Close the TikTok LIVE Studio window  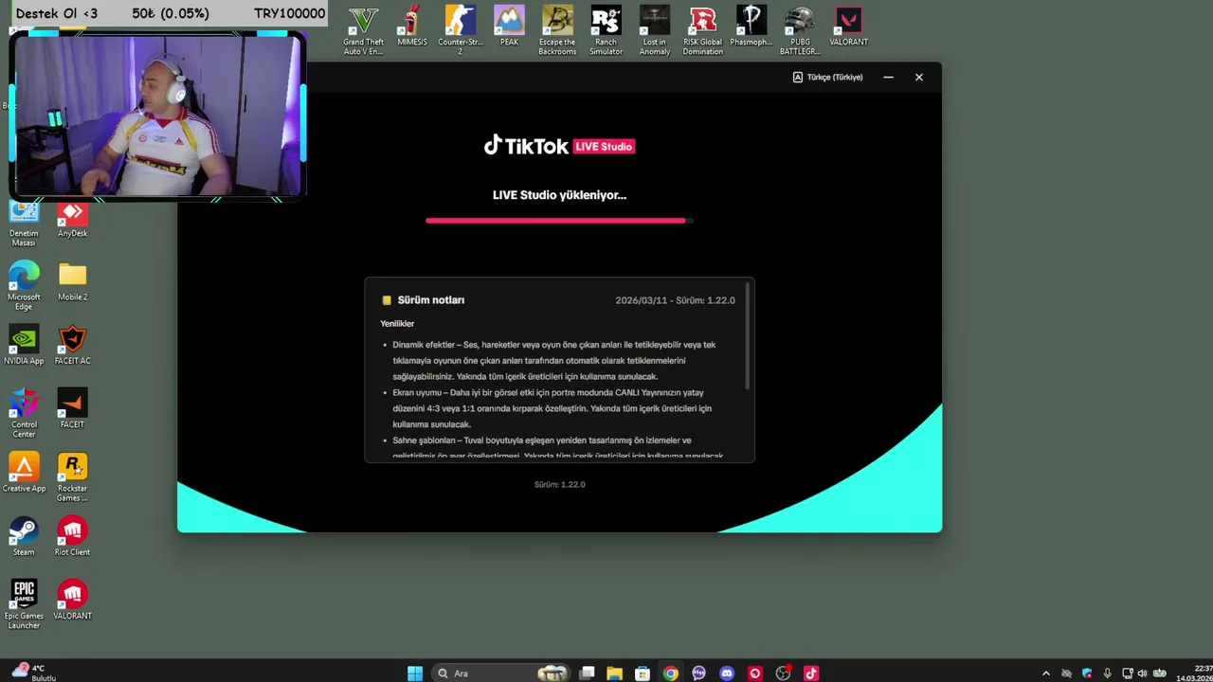tap(918, 77)
